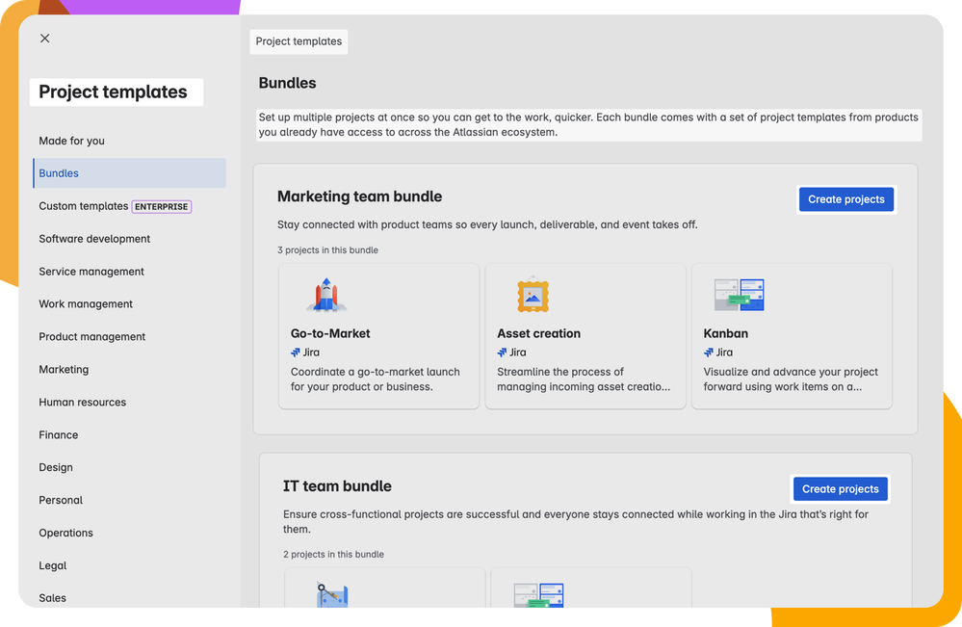Click the Project templates breadcrumb

(299, 41)
